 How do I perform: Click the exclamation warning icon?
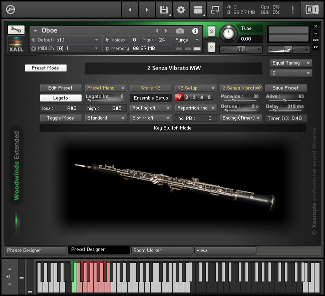[292, 9]
